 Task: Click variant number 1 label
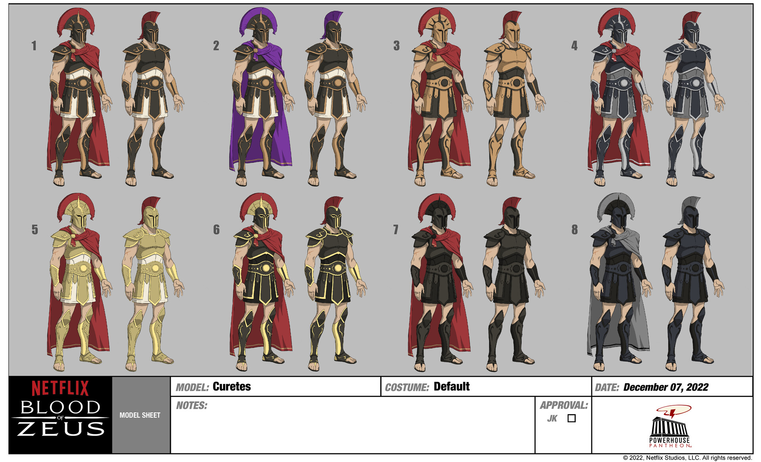coord(34,45)
